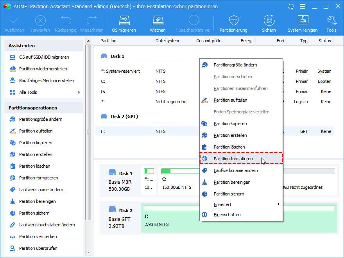Select Partition formatieren in context menu

[x=241, y=159]
